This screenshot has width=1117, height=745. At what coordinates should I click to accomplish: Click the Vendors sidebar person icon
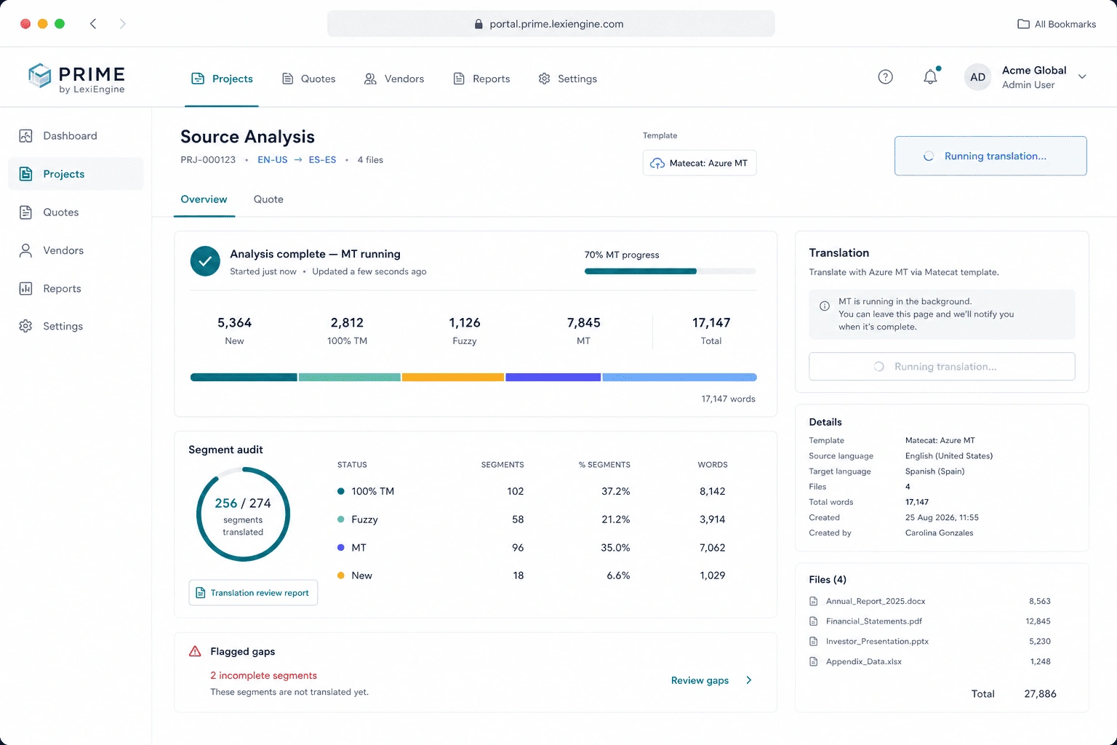click(25, 250)
